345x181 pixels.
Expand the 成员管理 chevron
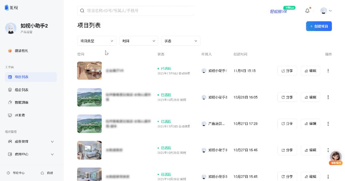click(x=52, y=142)
